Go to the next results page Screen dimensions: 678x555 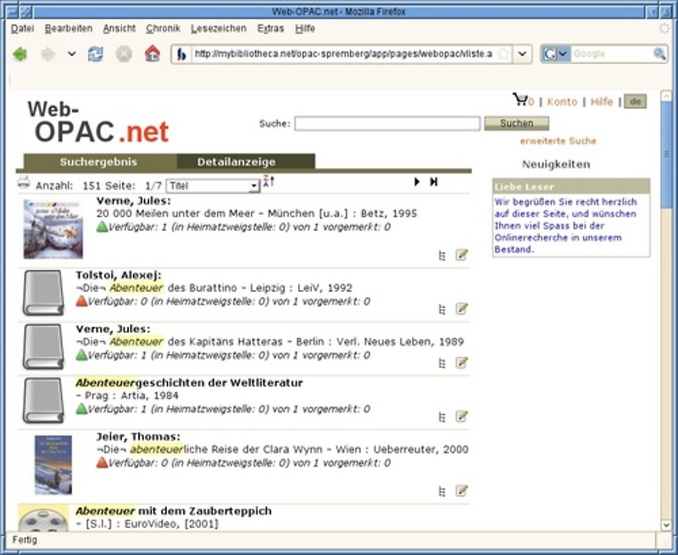tap(417, 182)
